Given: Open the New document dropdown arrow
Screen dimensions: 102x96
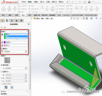Looking at the screenshot, I should coord(78,2).
